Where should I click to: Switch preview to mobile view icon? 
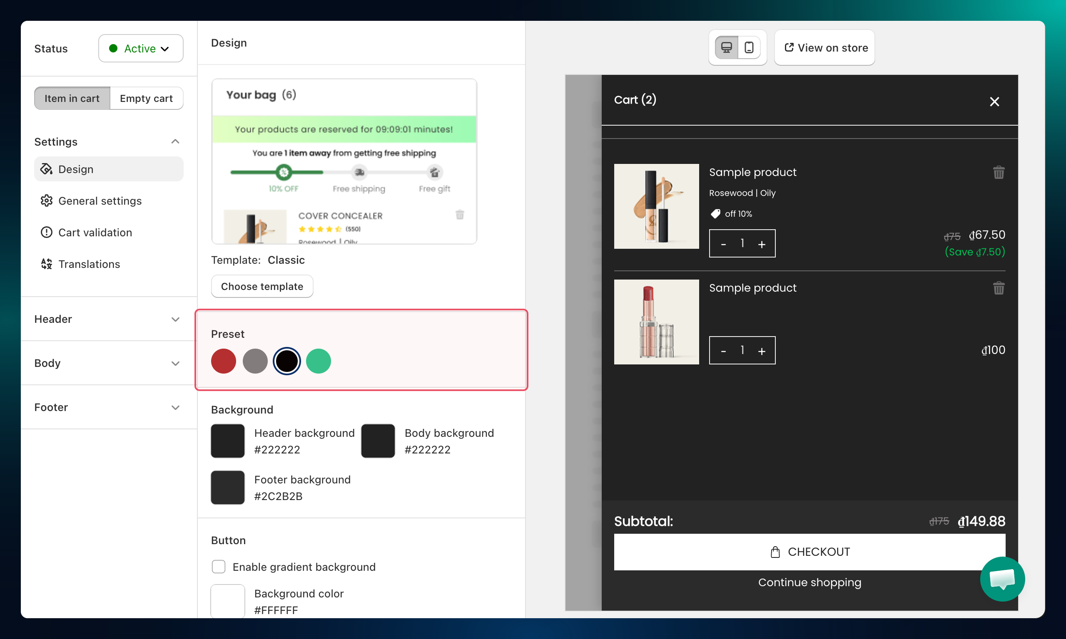point(749,47)
